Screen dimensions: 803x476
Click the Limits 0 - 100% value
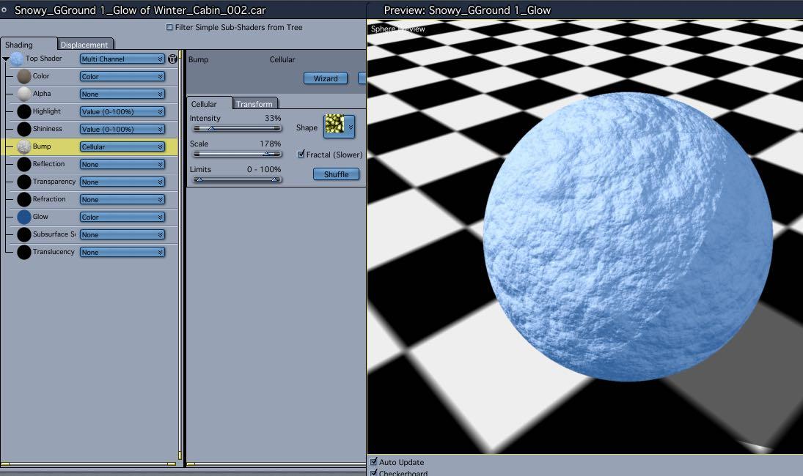[x=264, y=169]
